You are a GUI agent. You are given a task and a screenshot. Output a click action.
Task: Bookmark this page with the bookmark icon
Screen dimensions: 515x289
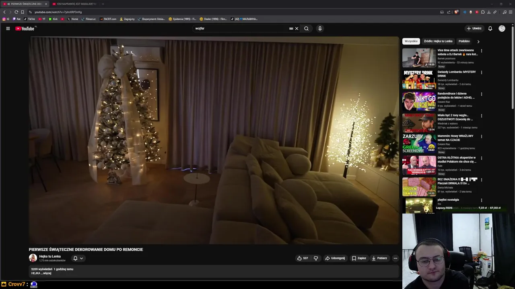(22, 12)
